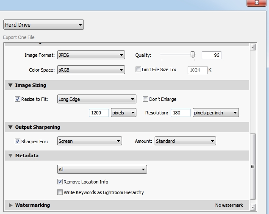Viewport: 269px width, 214px height.
Task: Uncheck the Sharpen For checkbox
Action: tap(17, 141)
